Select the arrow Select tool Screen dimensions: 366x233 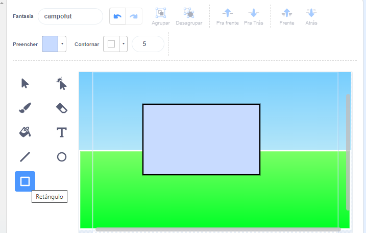tap(25, 83)
